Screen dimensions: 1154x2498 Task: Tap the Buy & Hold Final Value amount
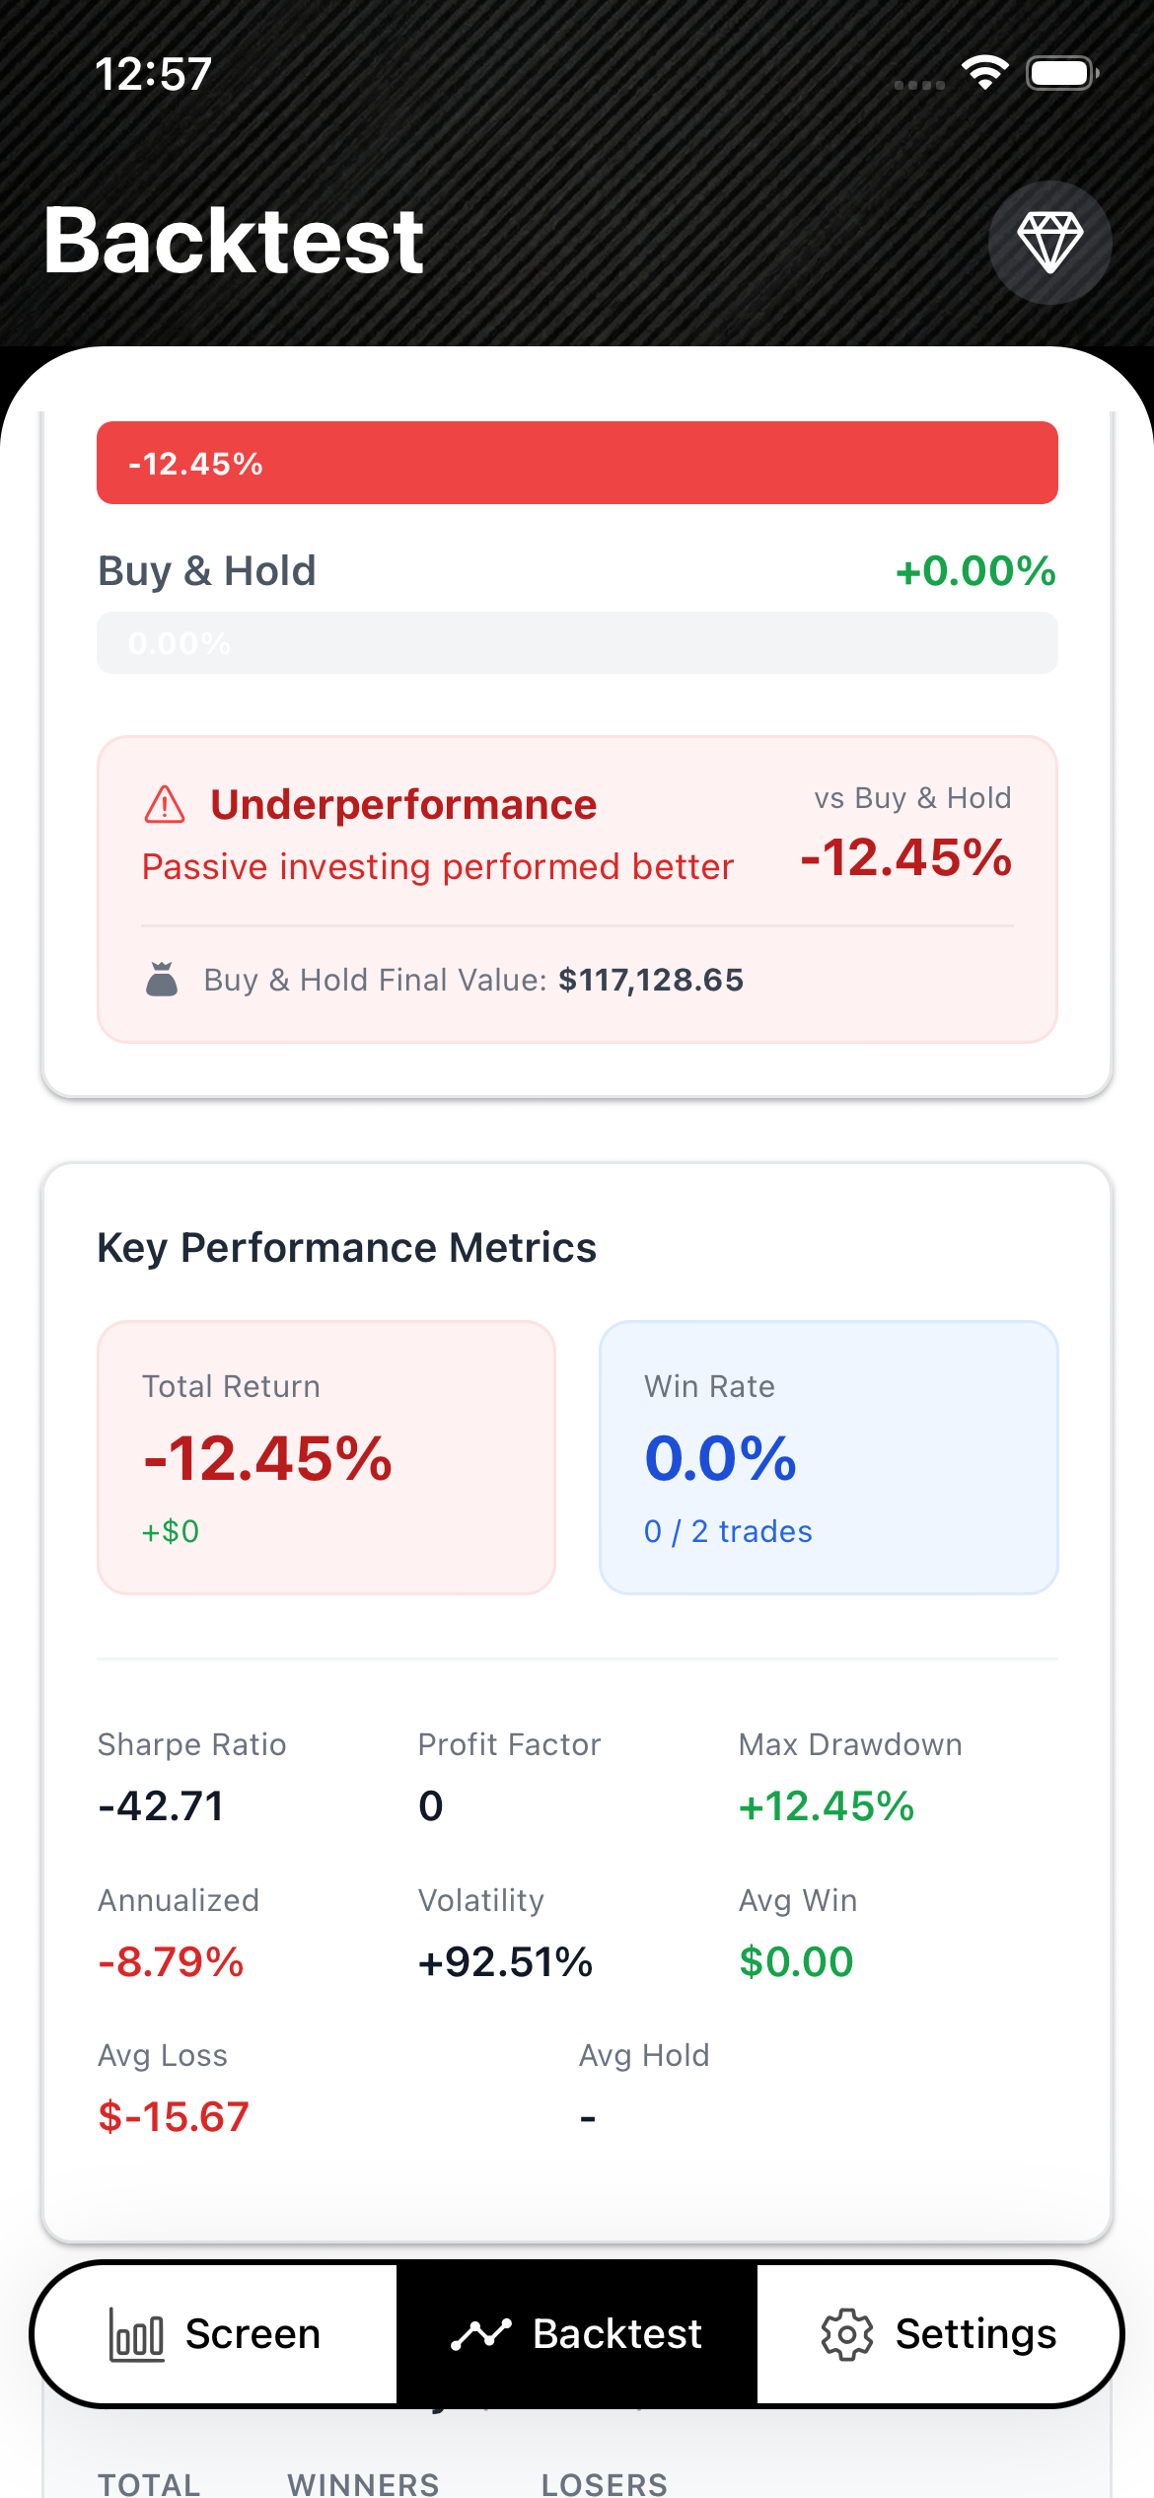tap(651, 980)
